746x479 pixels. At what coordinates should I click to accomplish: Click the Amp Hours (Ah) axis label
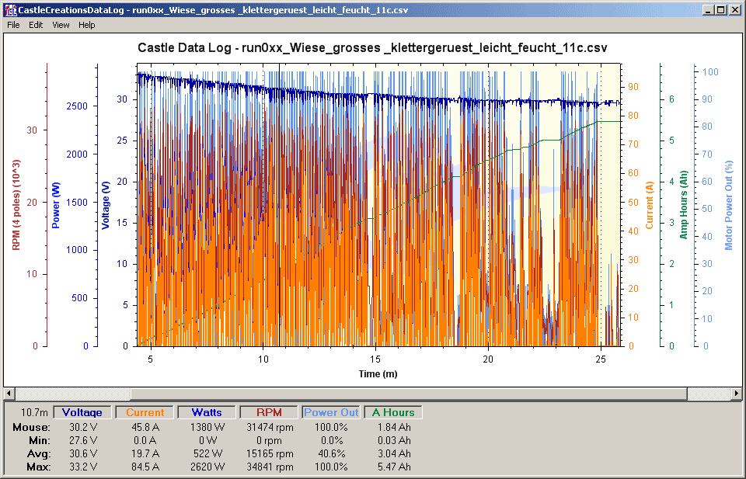click(684, 205)
